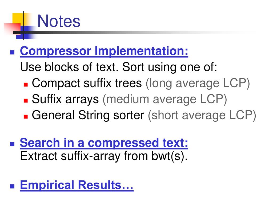Click the text 'Extract suffix-array from bwt(s).'
This screenshot has height=205, width=273.
point(104,156)
